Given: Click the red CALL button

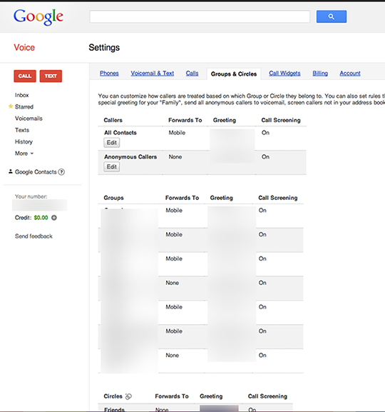Looking at the screenshot, I should coord(25,76).
